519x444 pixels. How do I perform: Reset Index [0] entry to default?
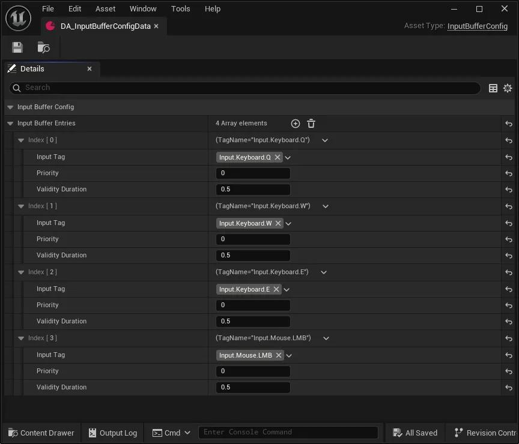tap(509, 140)
